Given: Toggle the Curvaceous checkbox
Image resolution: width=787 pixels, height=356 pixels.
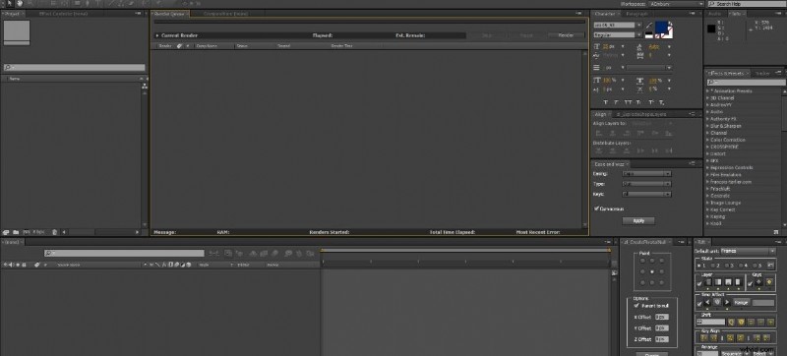Looking at the screenshot, I should click(597, 208).
